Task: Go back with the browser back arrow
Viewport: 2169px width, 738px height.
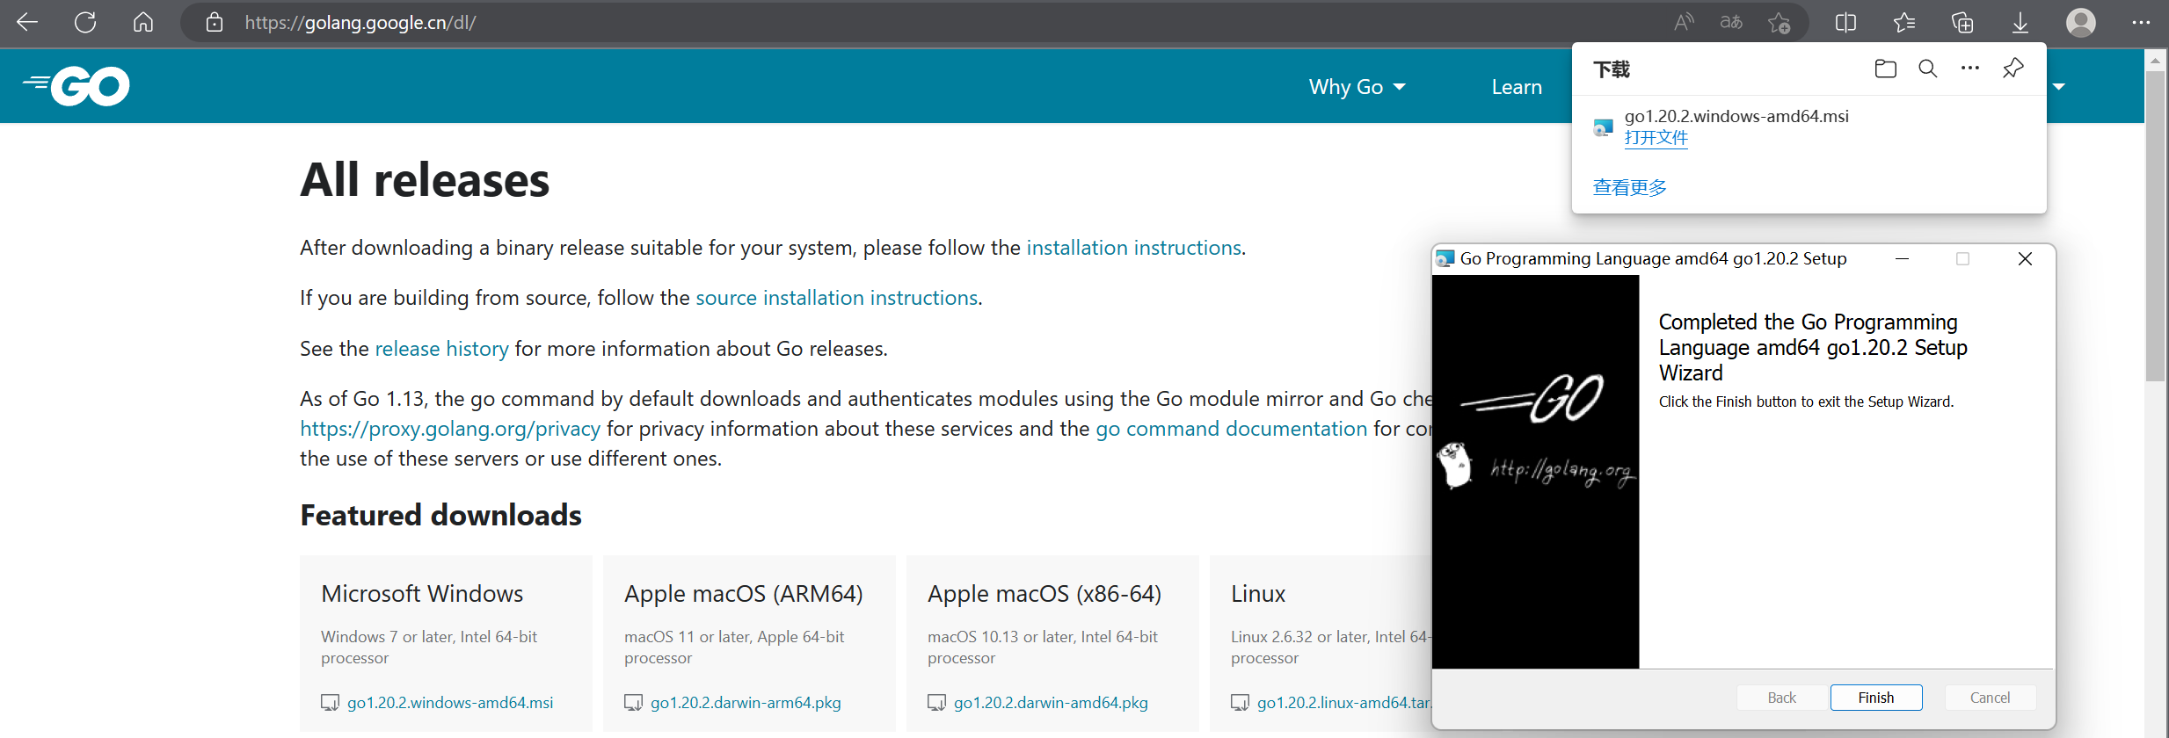Action: (x=27, y=22)
